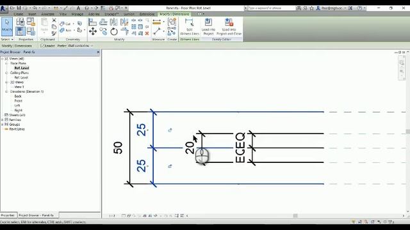Switch to the Properties panel tab
This screenshot has height=230, width=410.
(x=8, y=215)
